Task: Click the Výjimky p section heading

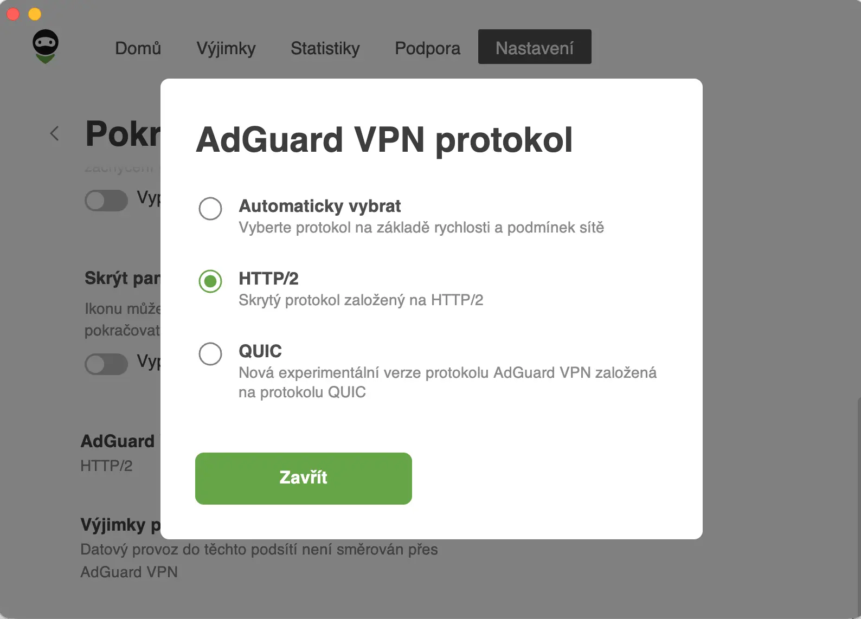Action: 120,525
